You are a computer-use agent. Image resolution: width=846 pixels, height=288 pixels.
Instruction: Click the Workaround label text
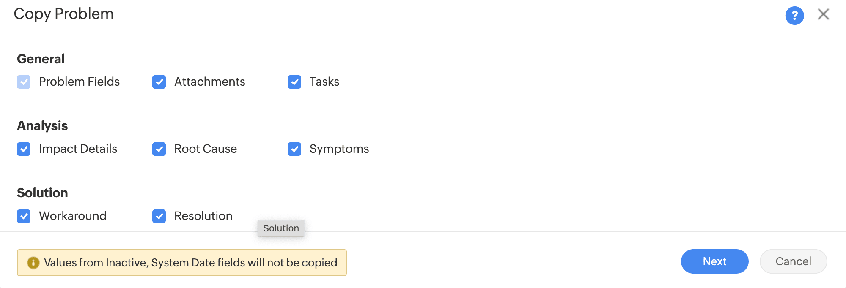(x=73, y=216)
